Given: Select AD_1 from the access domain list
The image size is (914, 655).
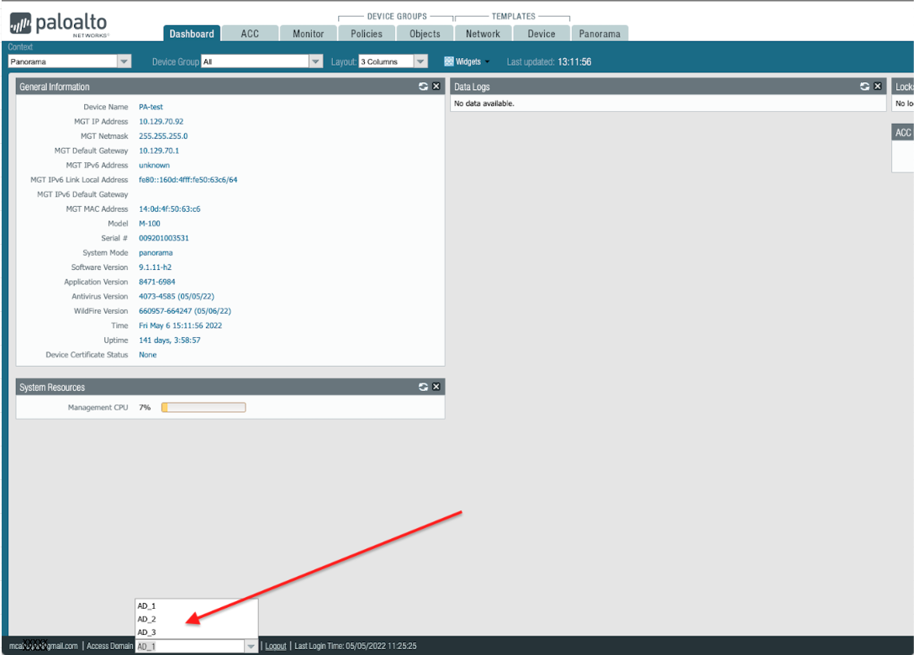Looking at the screenshot, I should tap(197, 606).
